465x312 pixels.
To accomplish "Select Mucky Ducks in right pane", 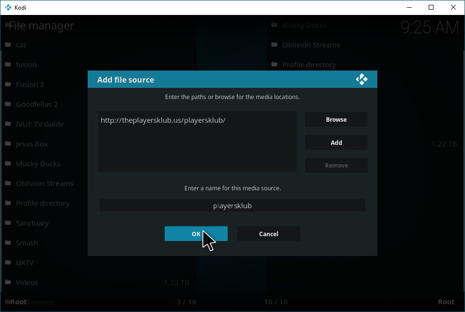I will [x=304, y=25].
